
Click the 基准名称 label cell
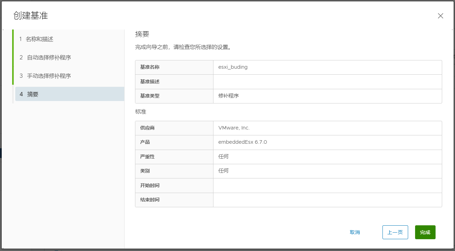tap(174, 67)
